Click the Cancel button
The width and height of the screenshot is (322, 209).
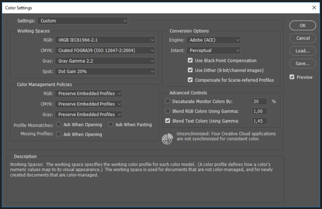(303, 38)
